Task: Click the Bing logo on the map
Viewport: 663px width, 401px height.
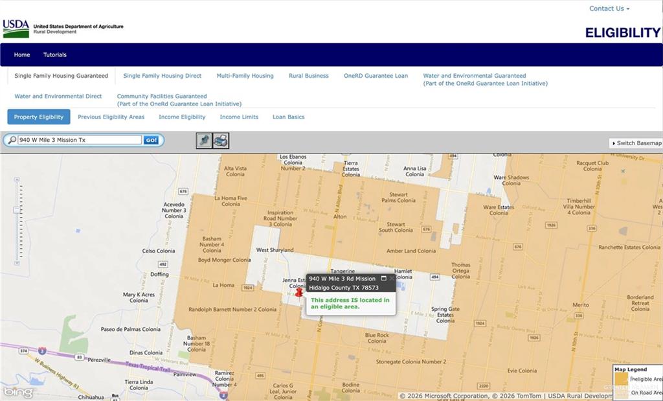Action: point(17,392)
